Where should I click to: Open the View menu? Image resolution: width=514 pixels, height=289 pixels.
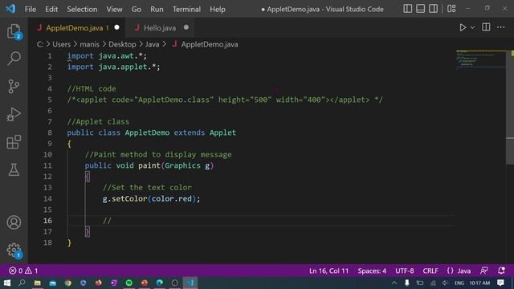click(114, 9)
